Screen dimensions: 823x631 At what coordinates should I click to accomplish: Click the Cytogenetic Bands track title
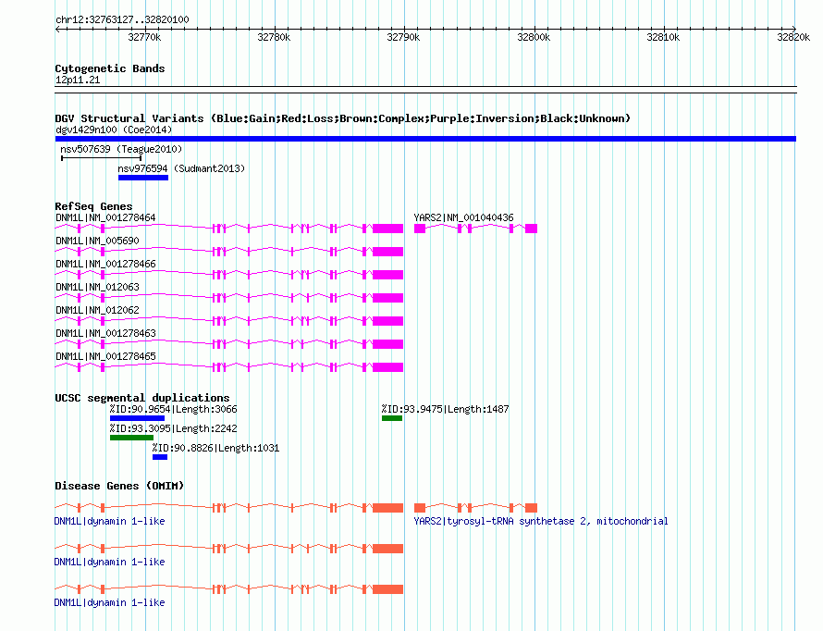tap(110, 68)
